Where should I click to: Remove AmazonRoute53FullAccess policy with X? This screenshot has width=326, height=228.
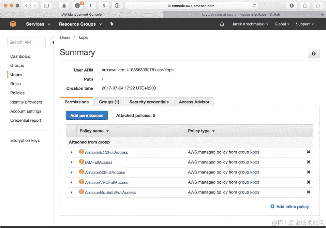tap(308, 192)
